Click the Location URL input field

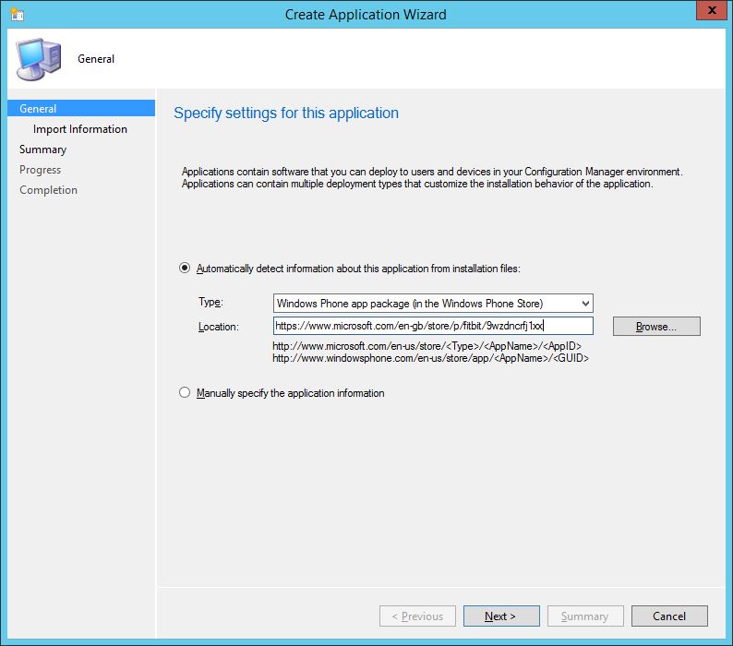(x=433, y=326)
